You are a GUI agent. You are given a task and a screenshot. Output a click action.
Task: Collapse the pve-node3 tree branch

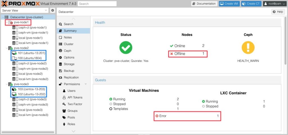coord(7,84)
